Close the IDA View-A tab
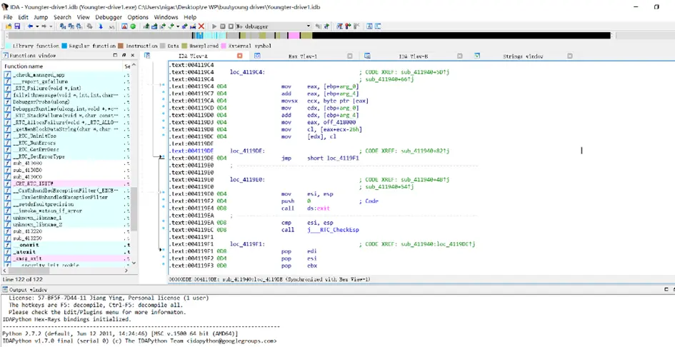Image resolution: width=675 pixels, height=347 pixels. [x=239, y=56]
